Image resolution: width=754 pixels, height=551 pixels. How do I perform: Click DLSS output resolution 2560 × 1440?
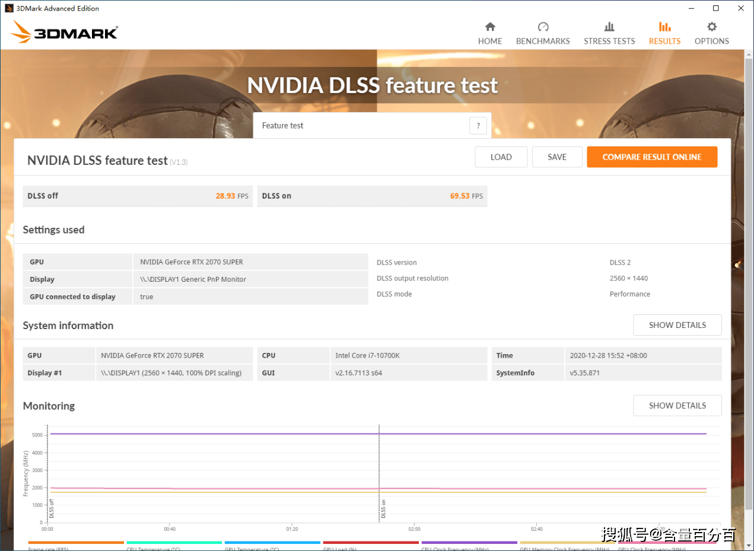[x=629, y=278]
